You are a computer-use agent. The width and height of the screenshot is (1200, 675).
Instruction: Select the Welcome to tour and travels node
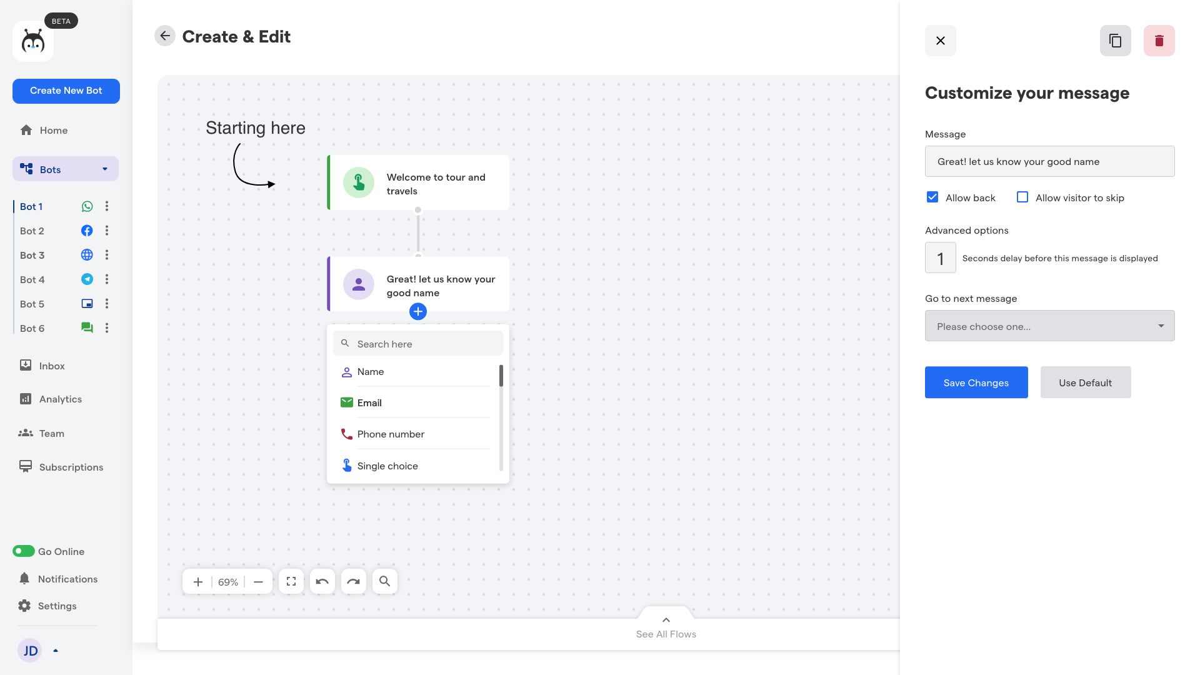pyautogui.click(x=418, y=182)
